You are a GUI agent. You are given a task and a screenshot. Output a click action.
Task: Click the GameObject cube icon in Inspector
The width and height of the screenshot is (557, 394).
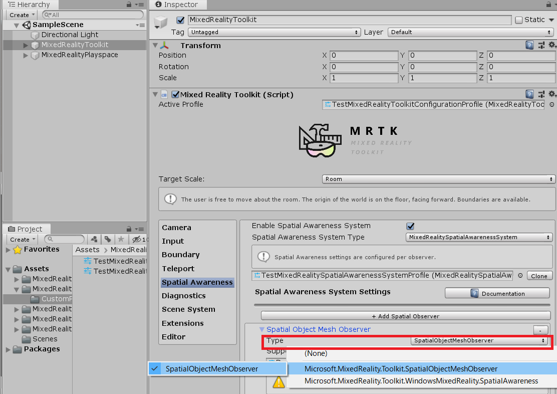point(161,22)
